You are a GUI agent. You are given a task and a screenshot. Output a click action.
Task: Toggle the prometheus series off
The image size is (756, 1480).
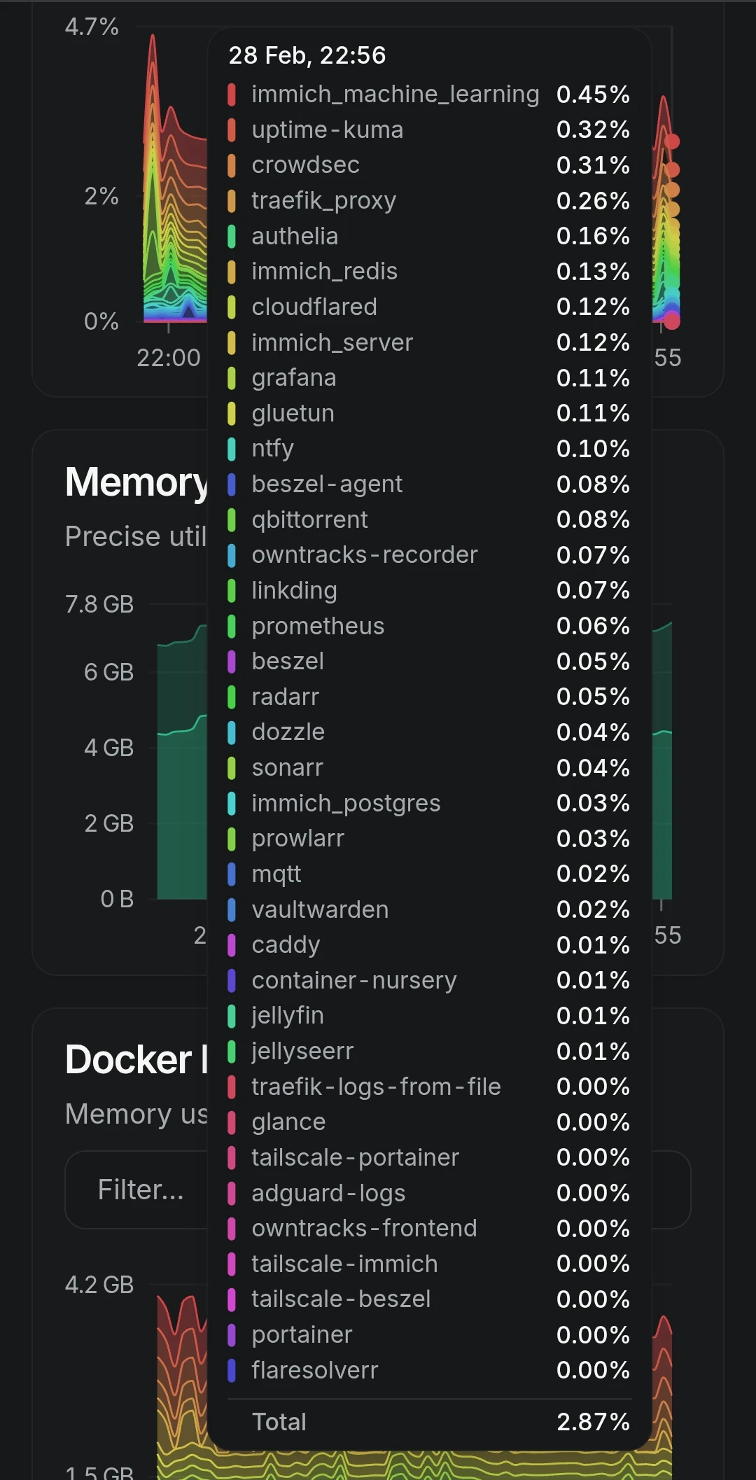point(317,626)
